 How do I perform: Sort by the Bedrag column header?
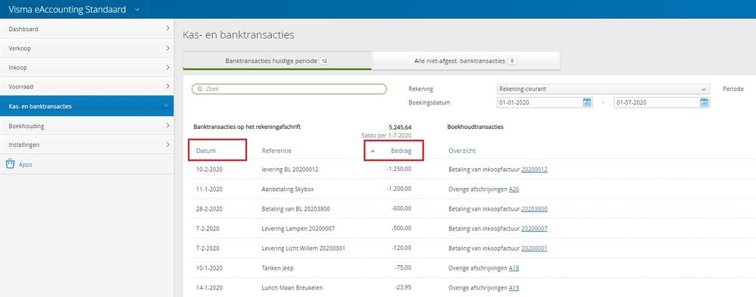pos(401,151)
